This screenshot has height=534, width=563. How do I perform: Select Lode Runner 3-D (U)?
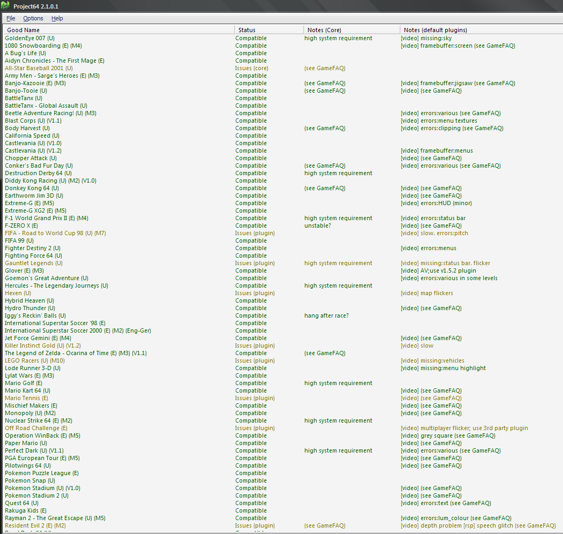click(x=33, y=368)
